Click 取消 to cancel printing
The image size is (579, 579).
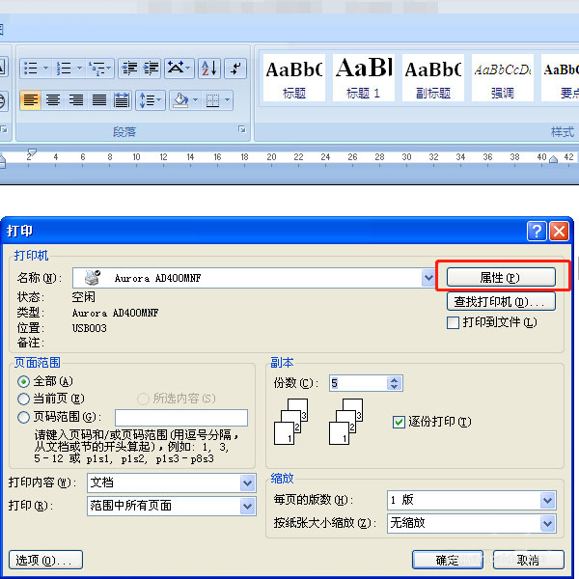click(x=529, y=560)
